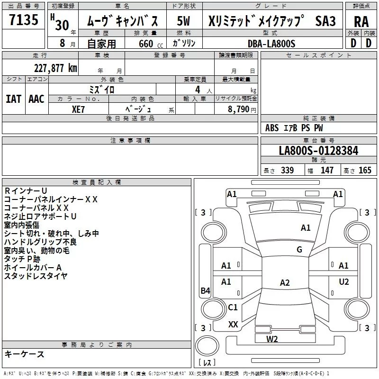
Task: Click the 事務局よりご案内 header
Action: point(97,345)
